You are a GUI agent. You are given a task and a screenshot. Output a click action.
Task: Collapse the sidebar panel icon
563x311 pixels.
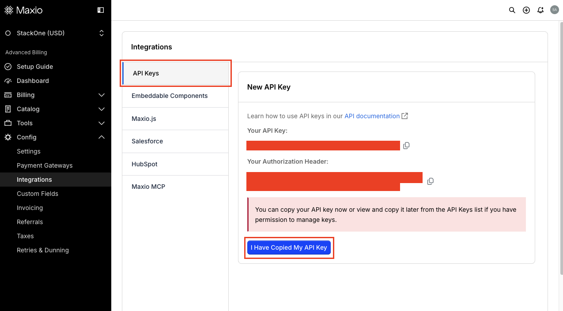(101, 10)
